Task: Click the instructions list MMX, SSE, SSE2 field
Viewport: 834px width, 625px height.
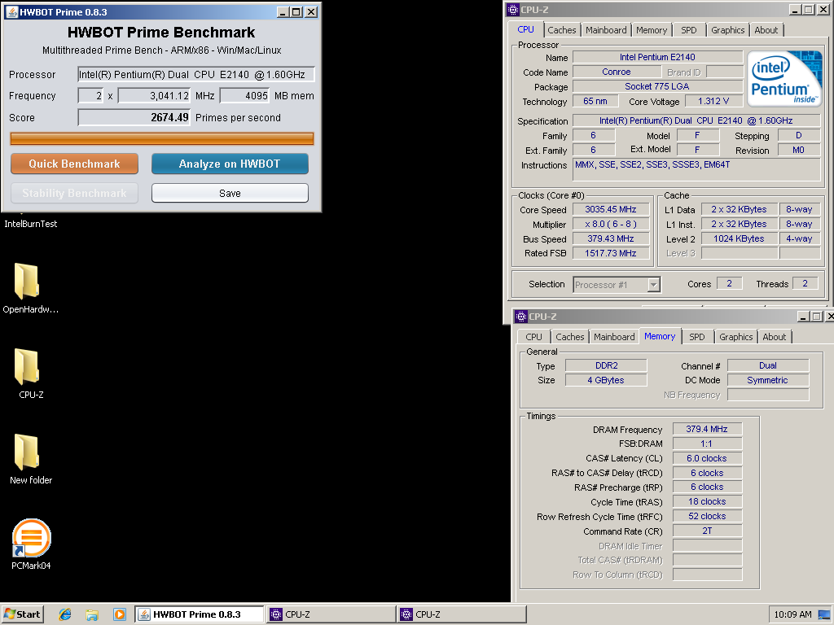Action: click(697, 169)
